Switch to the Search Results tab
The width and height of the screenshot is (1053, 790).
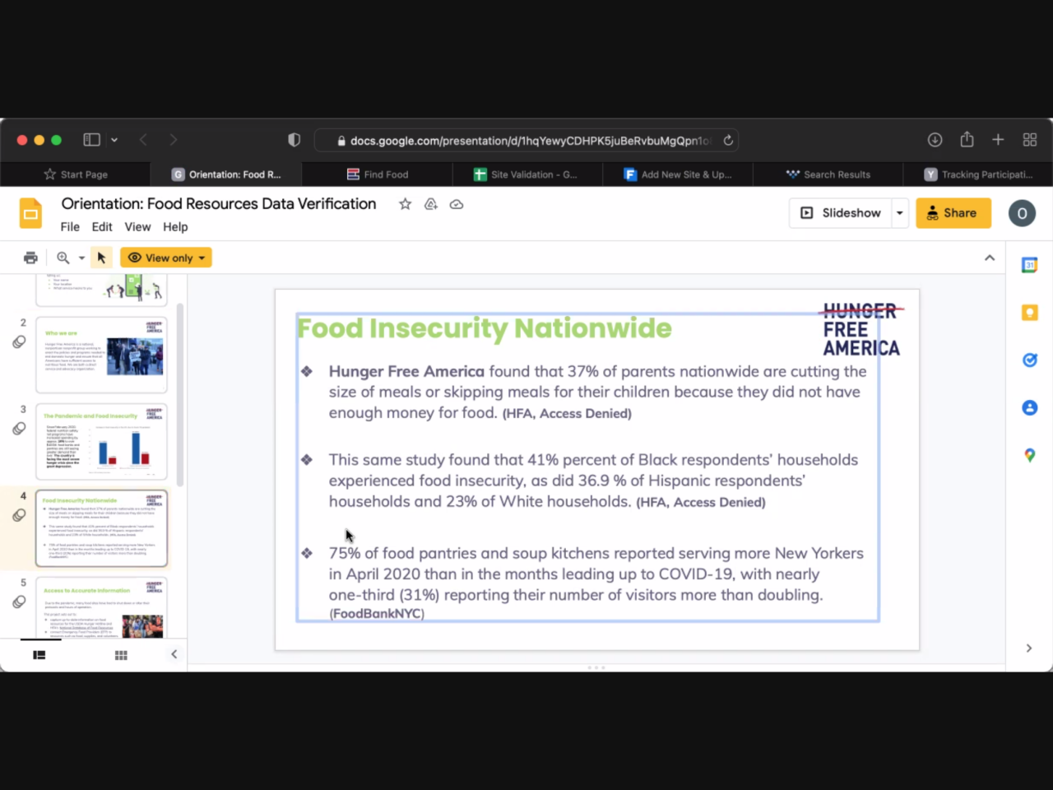[828, 174]
